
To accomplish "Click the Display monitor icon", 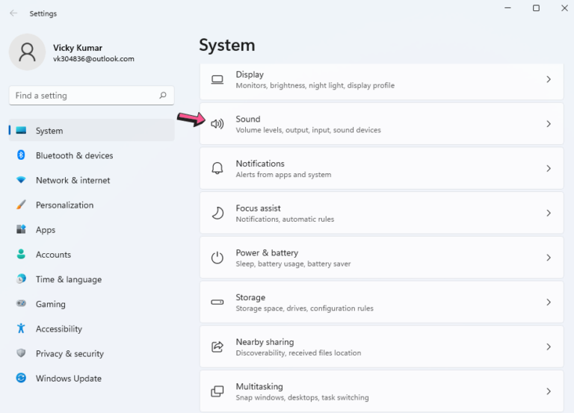I will pos(217,79).
